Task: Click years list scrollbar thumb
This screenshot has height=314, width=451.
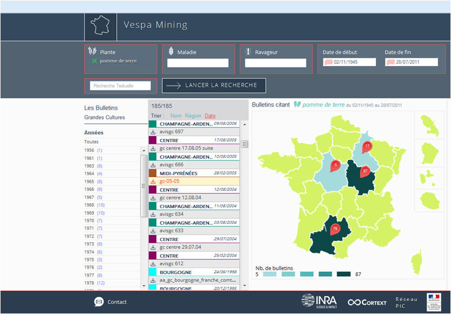Action: tap(144, 186)
